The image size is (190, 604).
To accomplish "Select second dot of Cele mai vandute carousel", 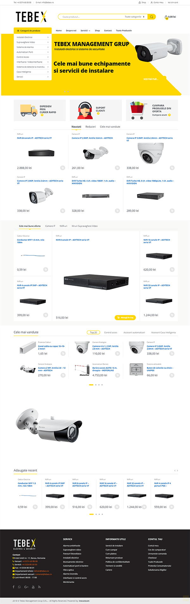I will point(96,385).
